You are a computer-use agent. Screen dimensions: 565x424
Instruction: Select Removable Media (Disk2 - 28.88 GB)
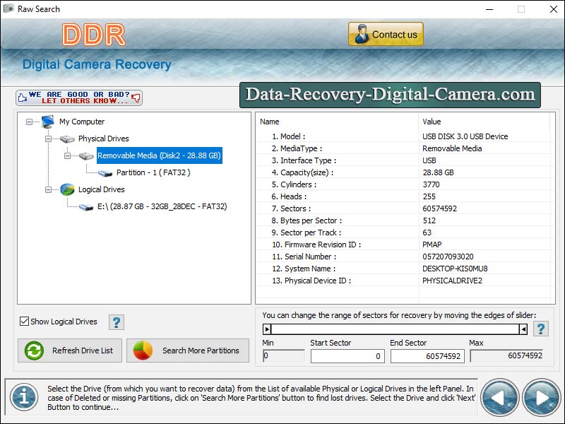click(x=160, y=155)
